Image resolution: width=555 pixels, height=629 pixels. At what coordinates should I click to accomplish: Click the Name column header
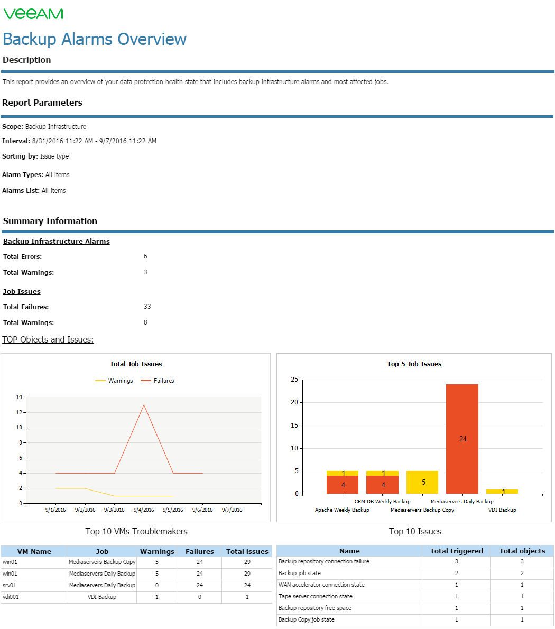(x=349, y=551)
